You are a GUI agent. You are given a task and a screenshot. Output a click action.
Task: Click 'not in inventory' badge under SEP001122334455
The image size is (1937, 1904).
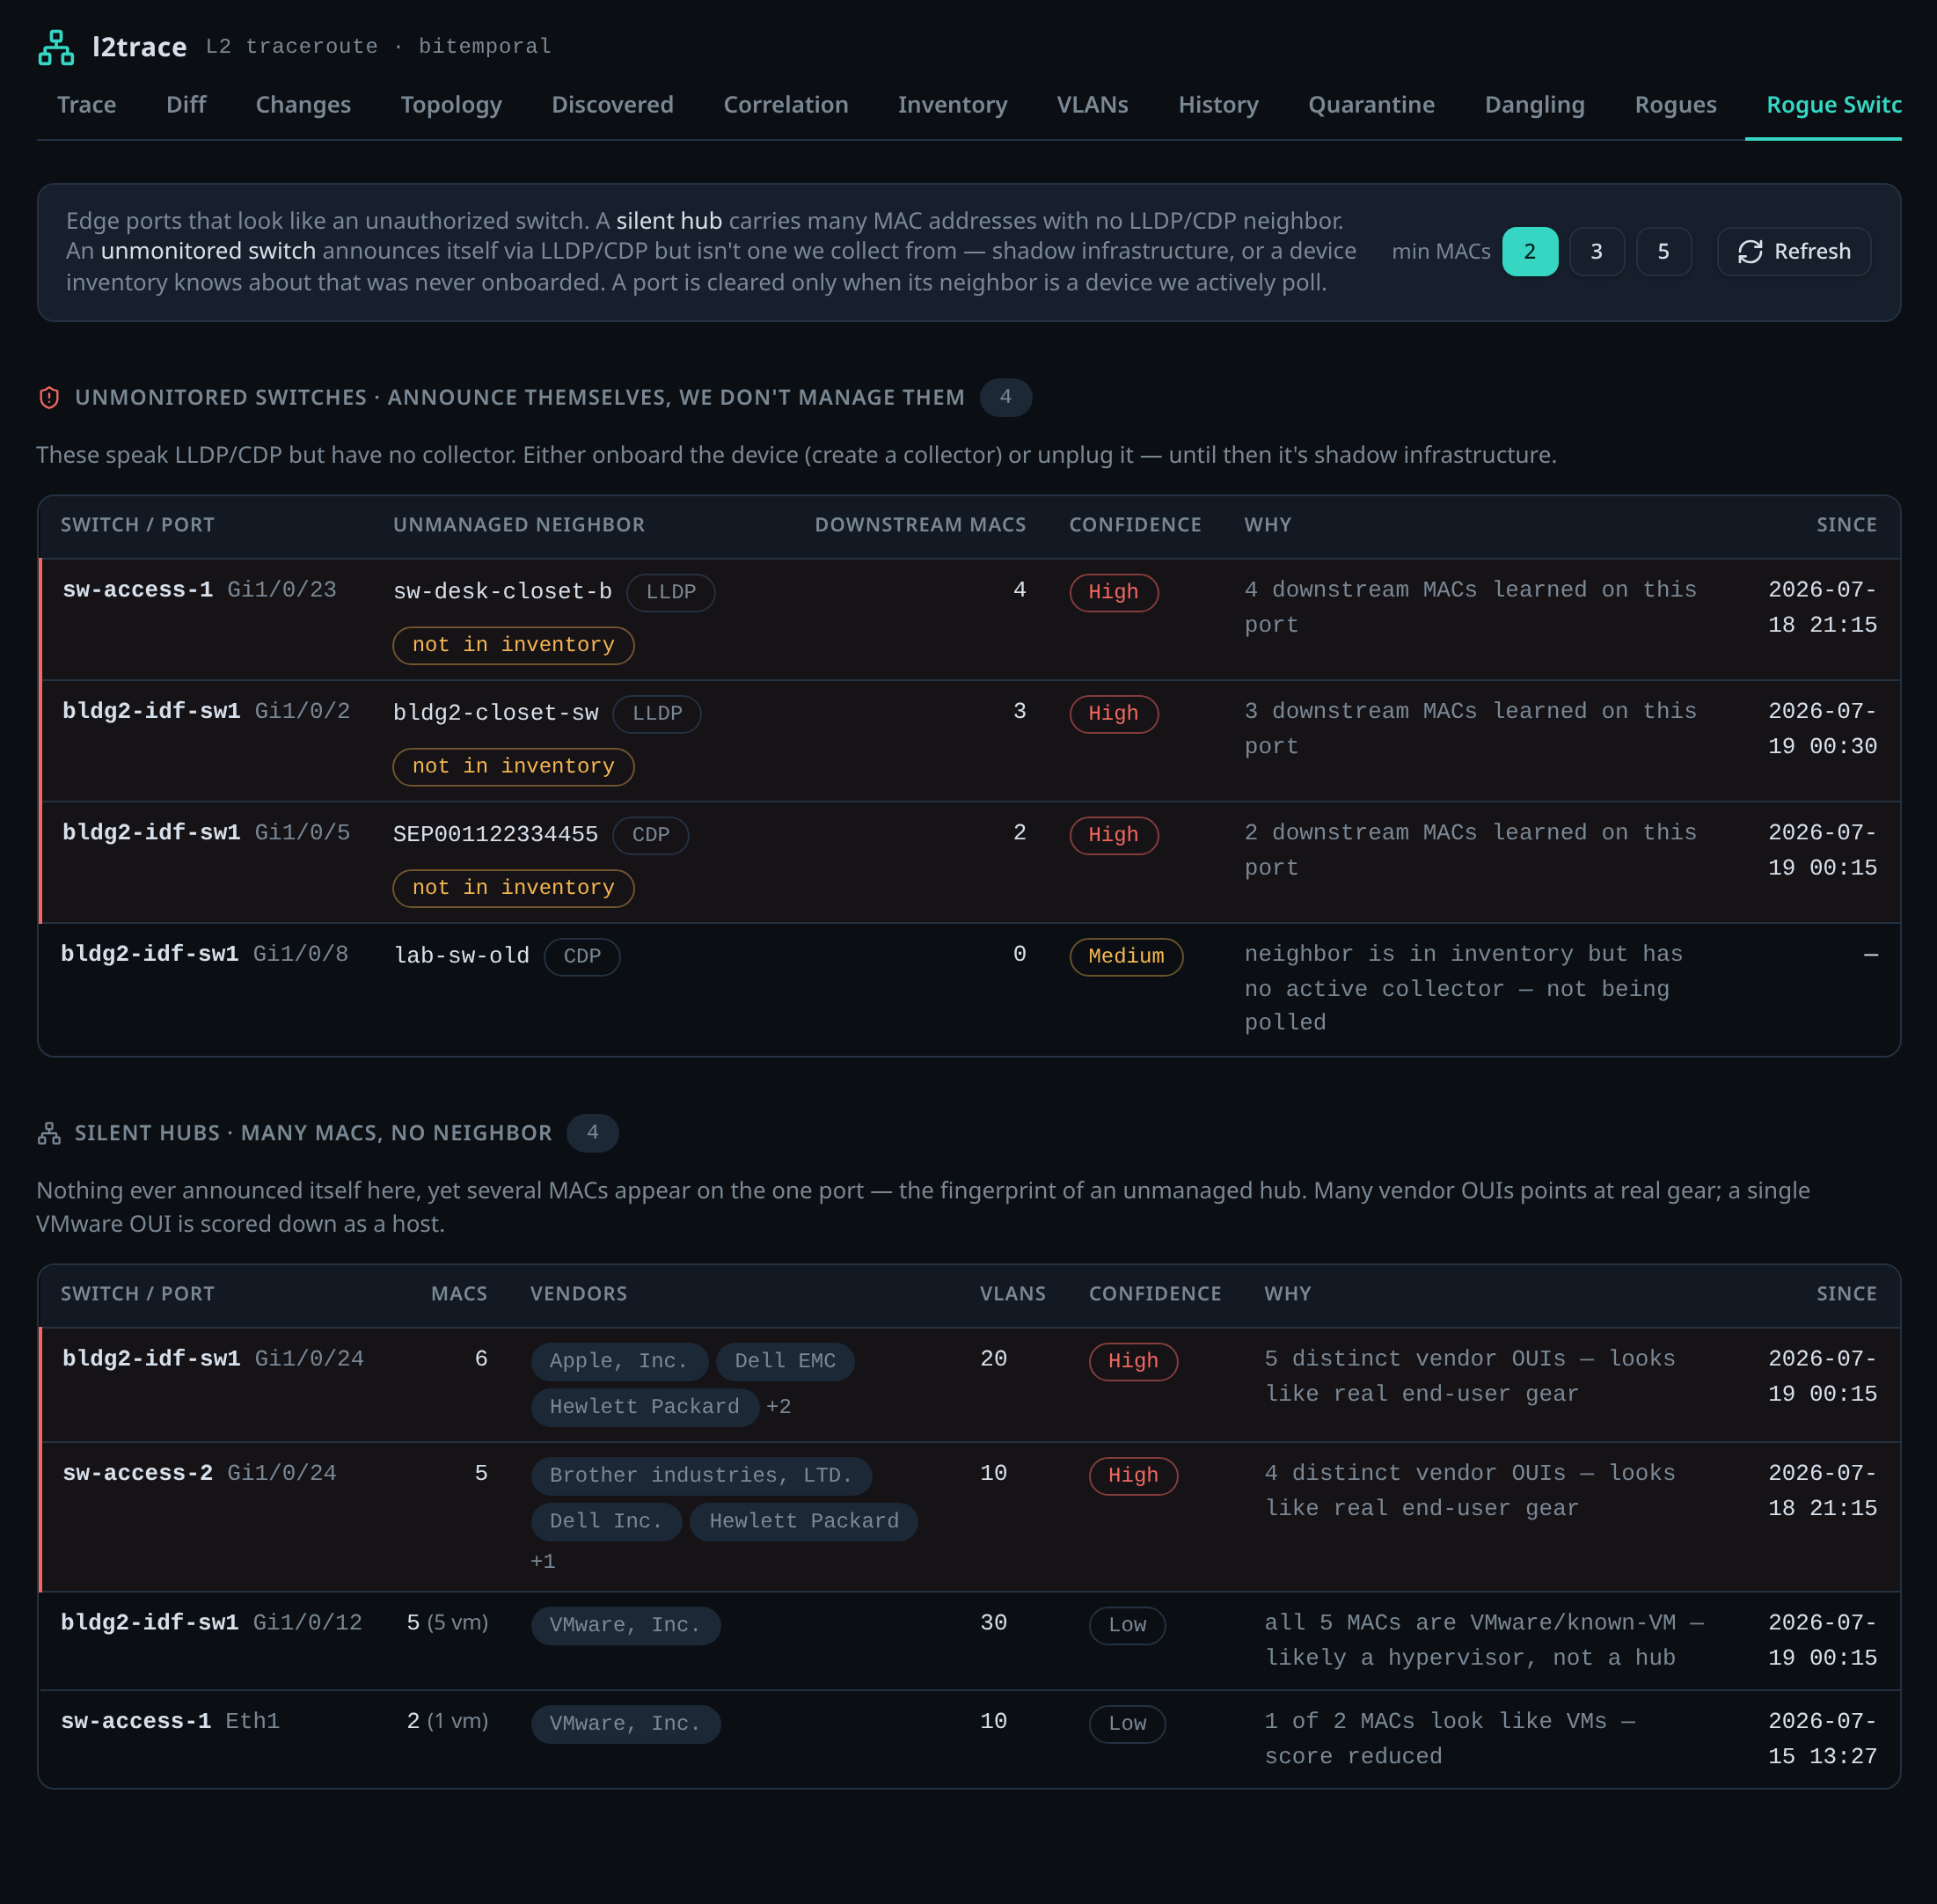pyautogui.click(x=514, y=888)
